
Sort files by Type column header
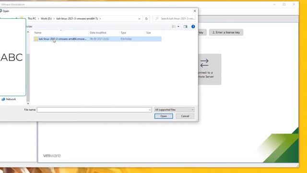[123, 33]
